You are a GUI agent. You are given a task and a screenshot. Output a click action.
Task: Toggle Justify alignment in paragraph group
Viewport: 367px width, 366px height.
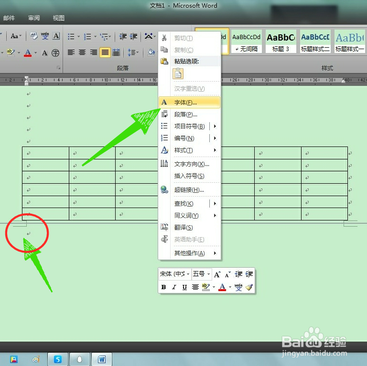pos(105,52)
